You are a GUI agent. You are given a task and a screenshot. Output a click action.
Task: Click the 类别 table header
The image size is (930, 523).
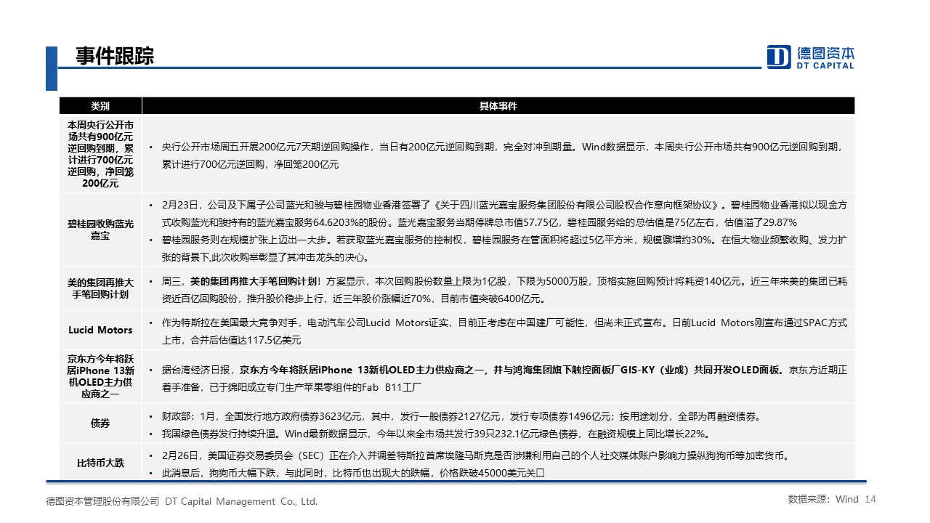click(x=100, y=106)
